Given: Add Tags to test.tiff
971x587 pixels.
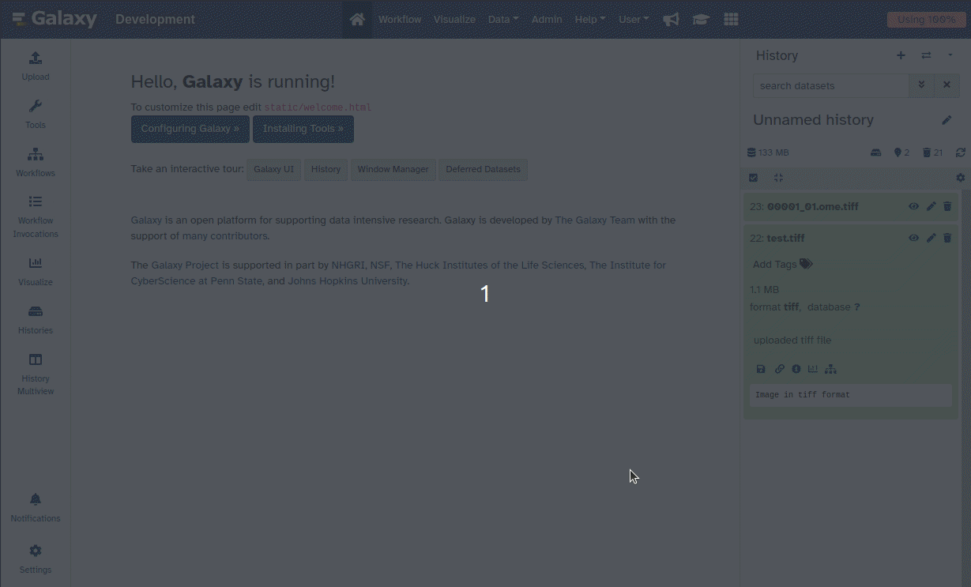Looking at the screenshot, I should click(782, 265).
